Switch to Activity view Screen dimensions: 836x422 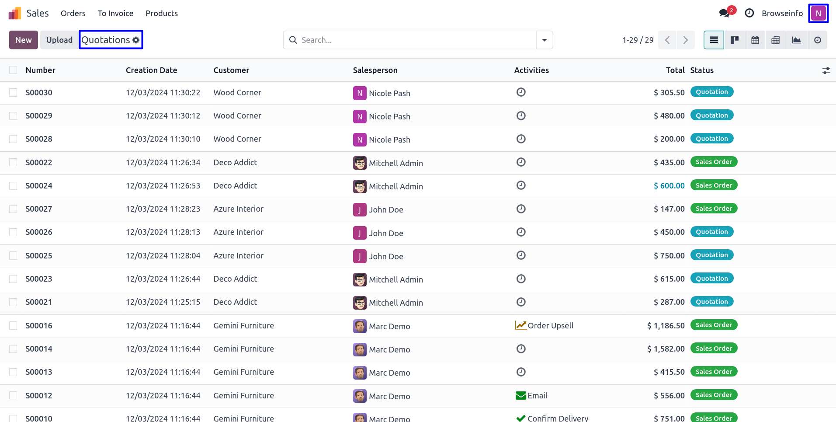click(x=817, y=40)
